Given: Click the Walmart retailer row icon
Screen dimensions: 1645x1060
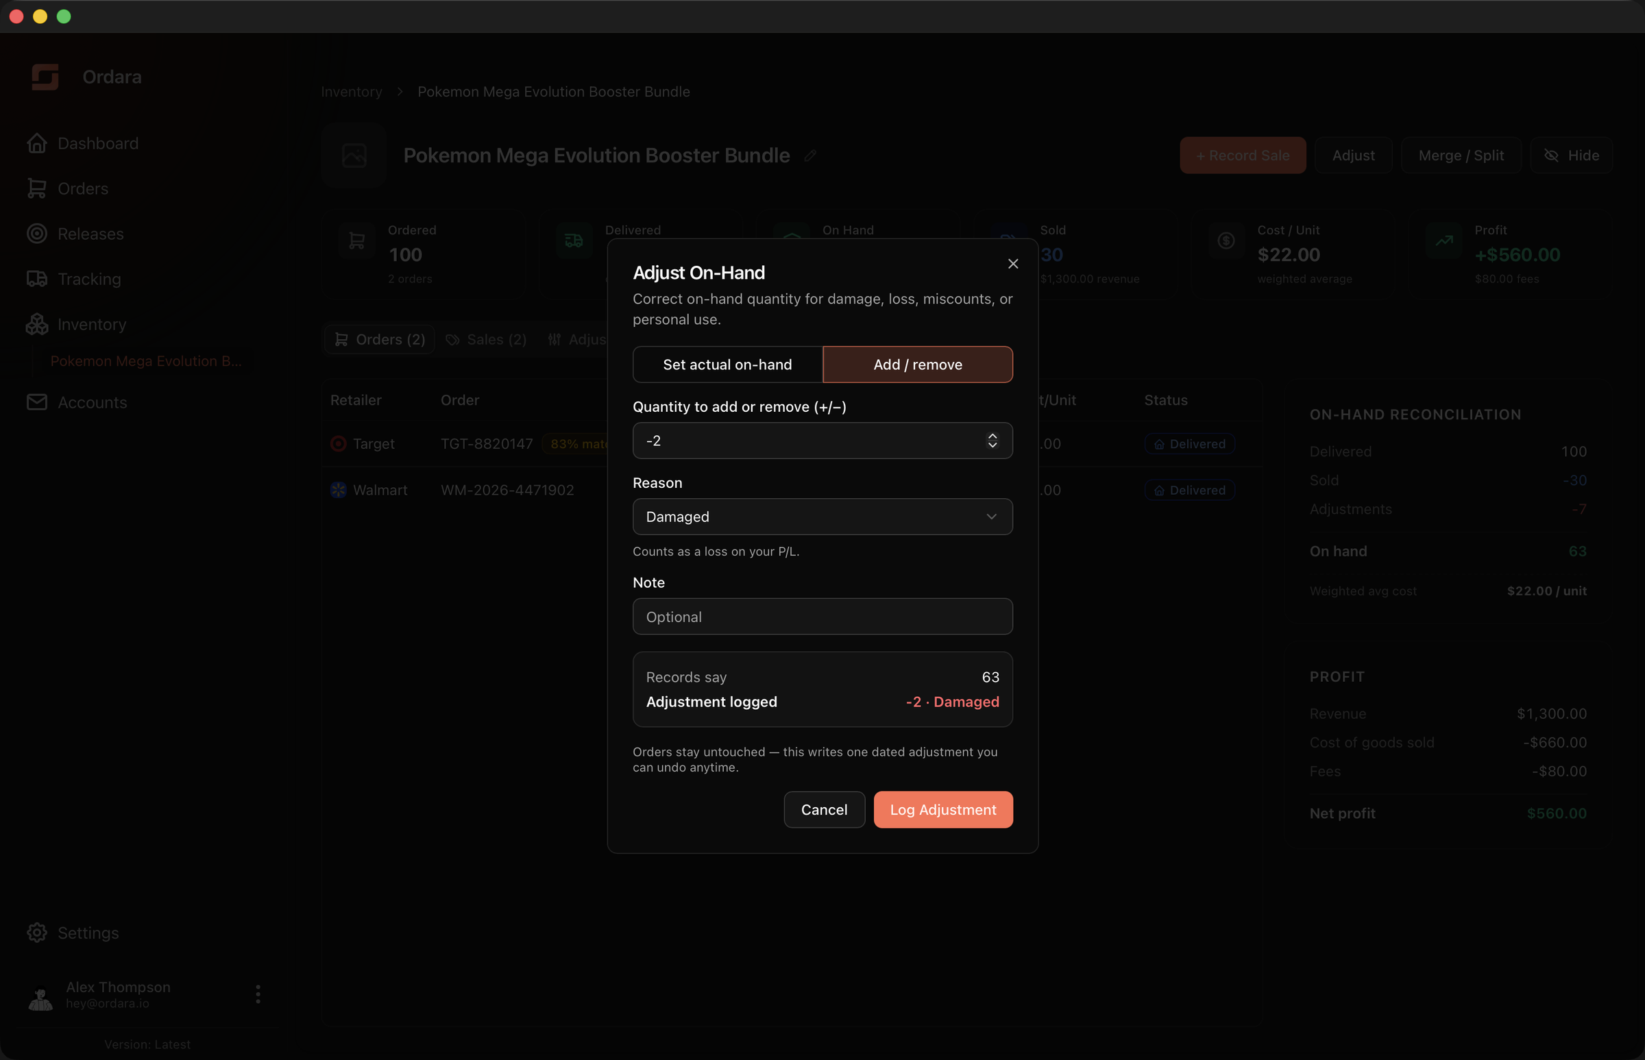Looking at the screenshot, I should (x=338, y=490).
